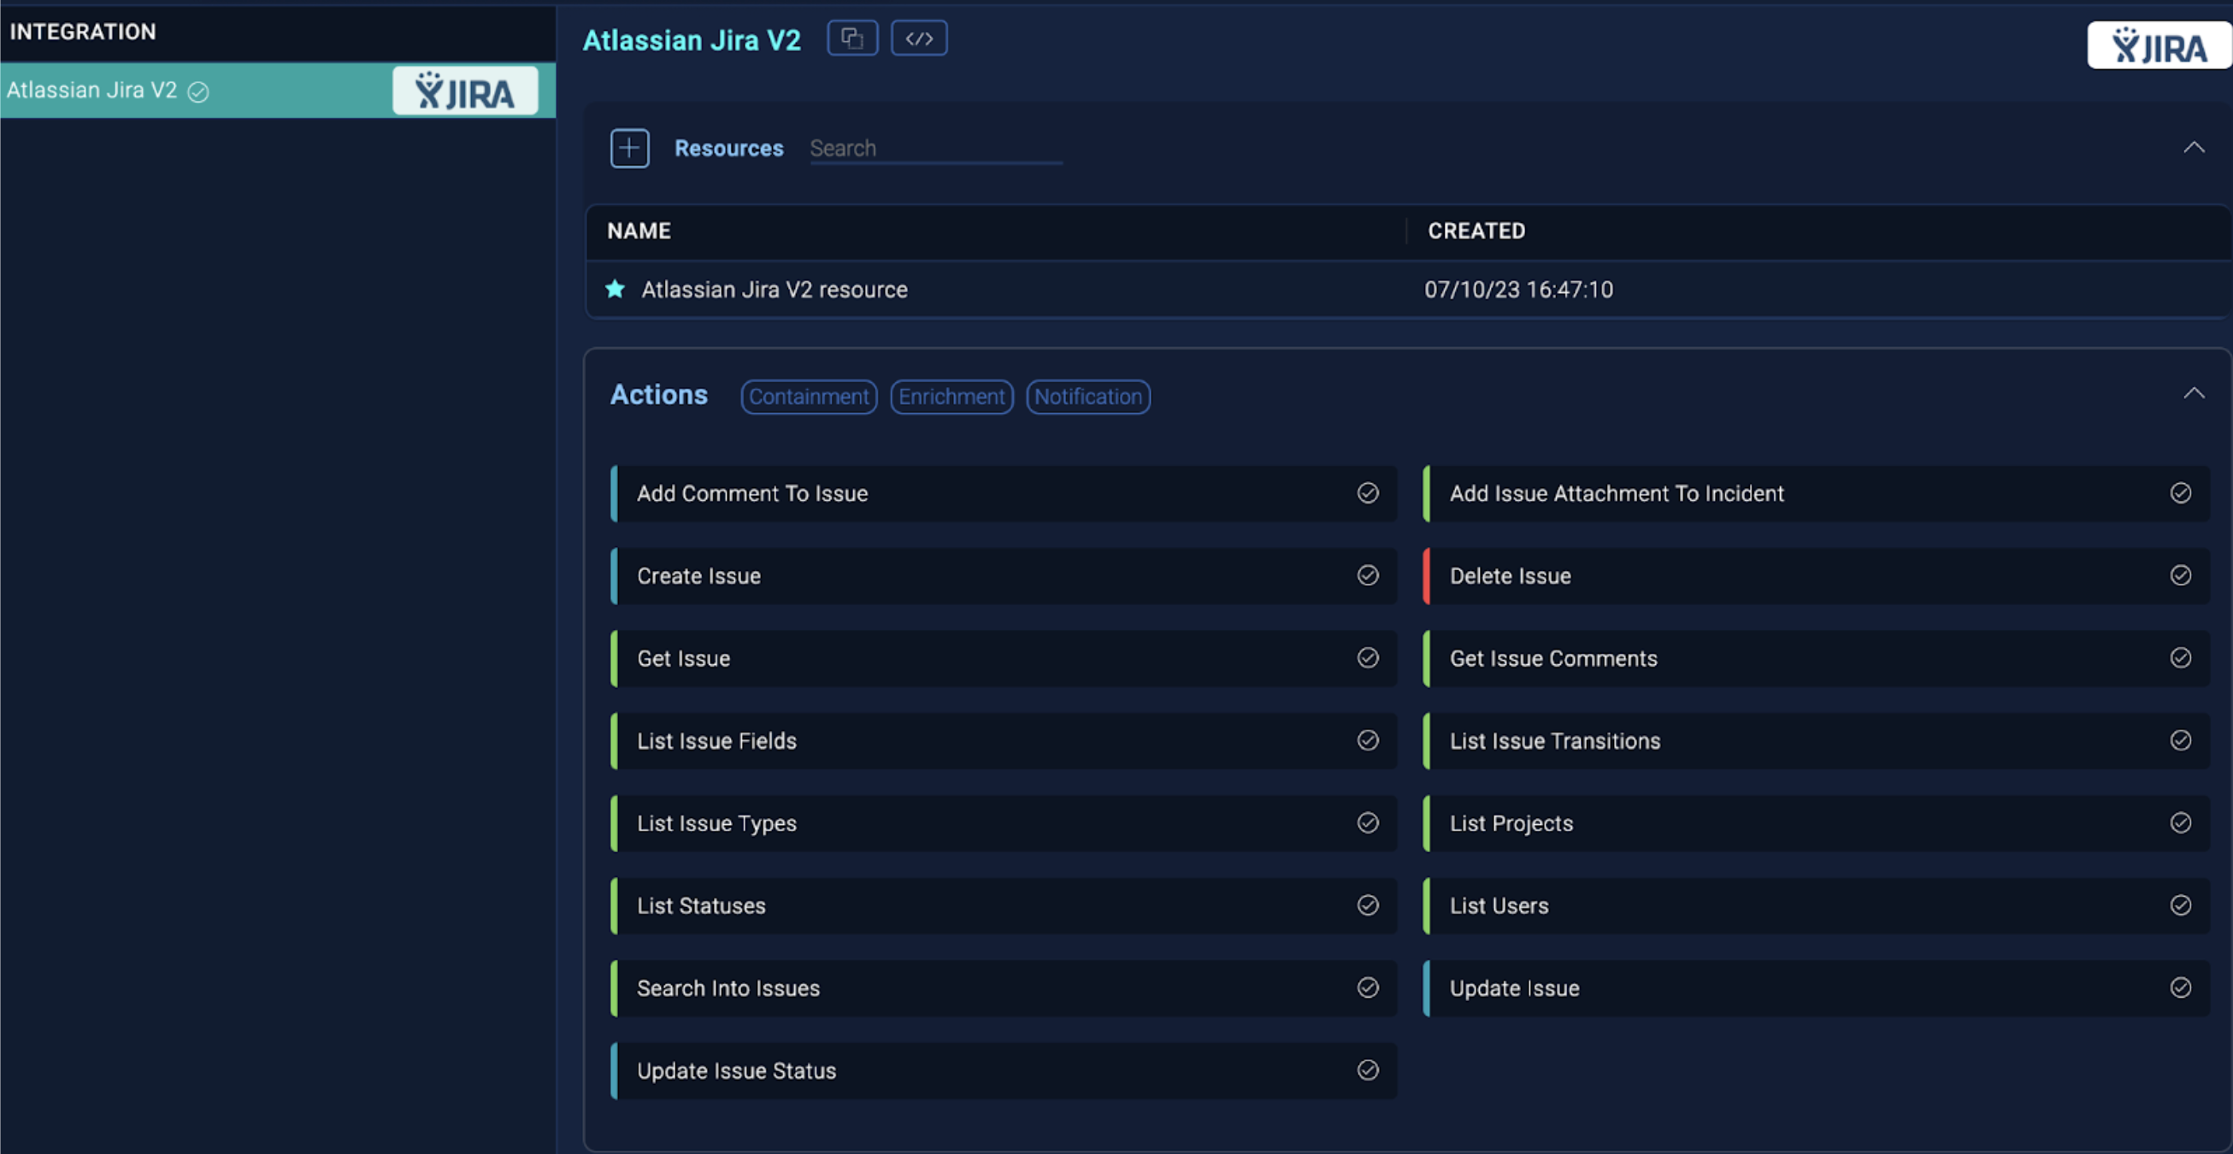Toggle the check mark on List Projects
Image resolution: width=2233 pixels, height=1154 pixels.
pos(2181,823)
